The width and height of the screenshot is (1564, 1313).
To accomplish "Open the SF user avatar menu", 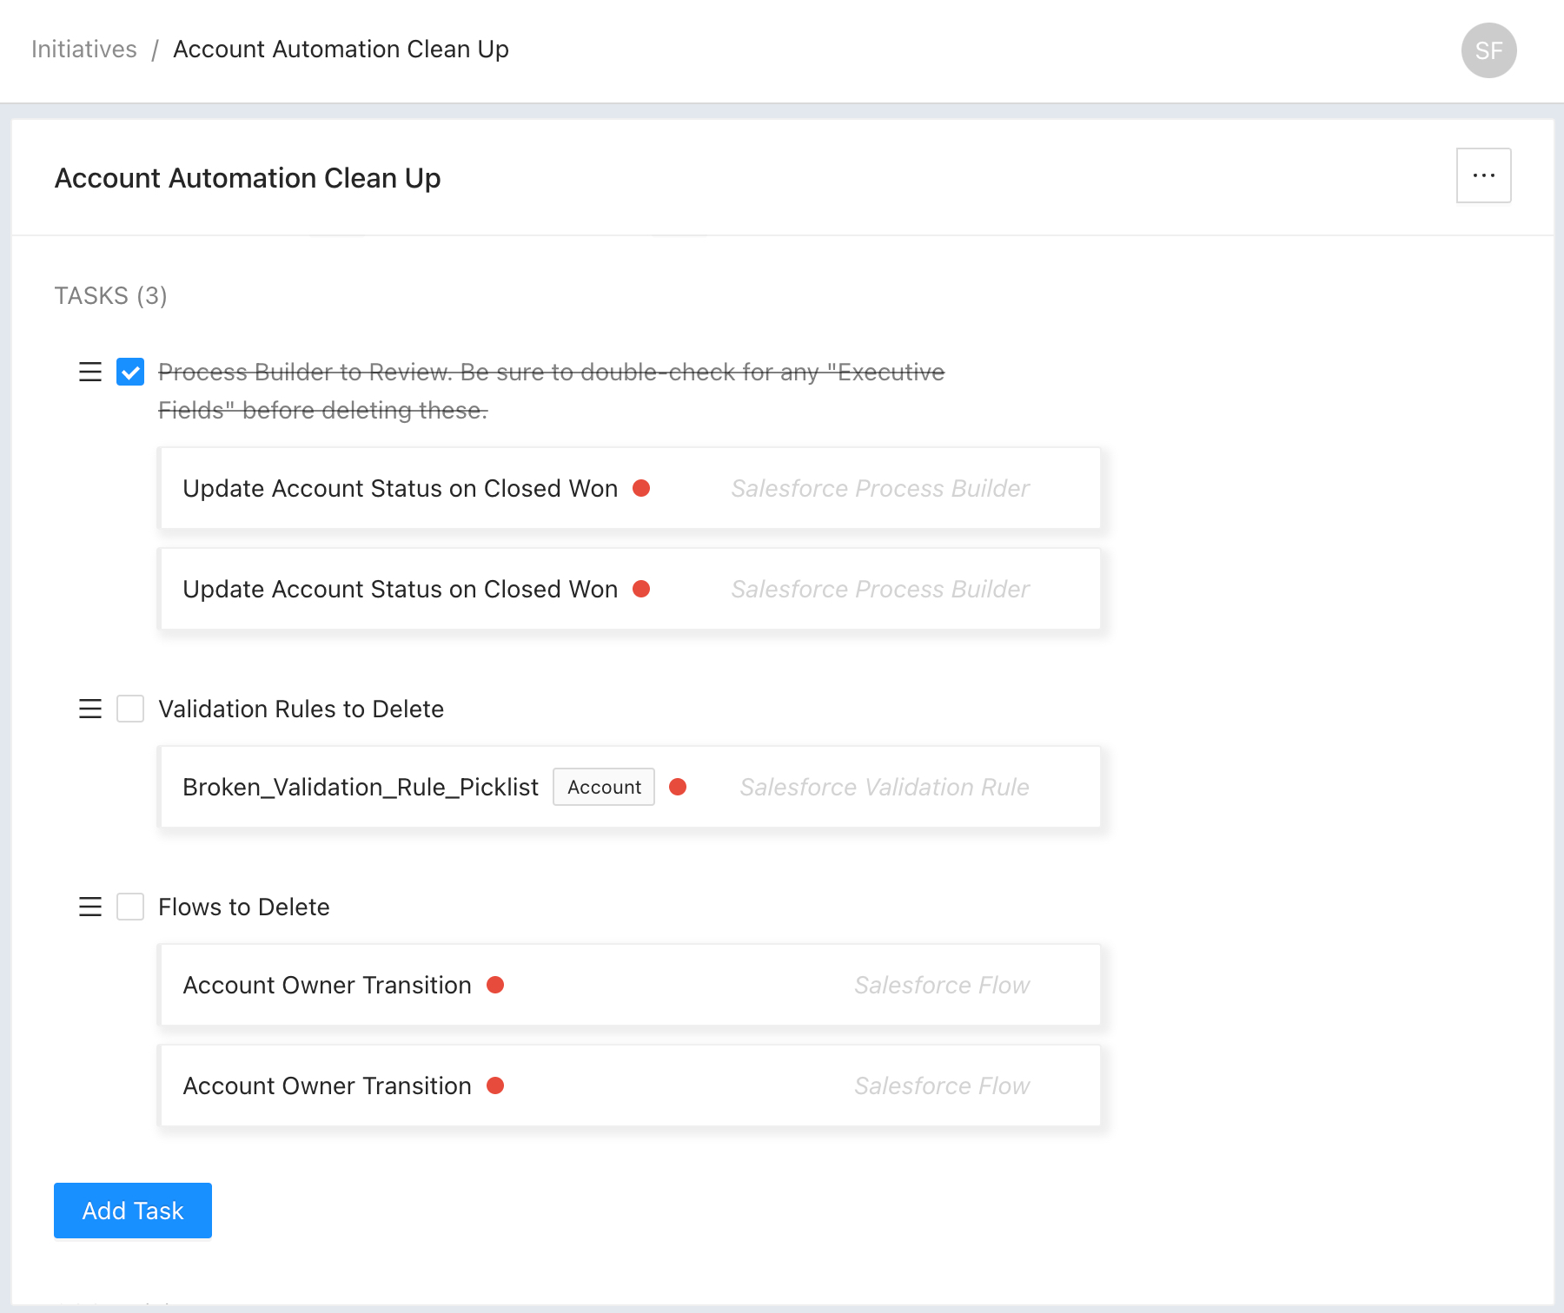I will point(1488,50).
